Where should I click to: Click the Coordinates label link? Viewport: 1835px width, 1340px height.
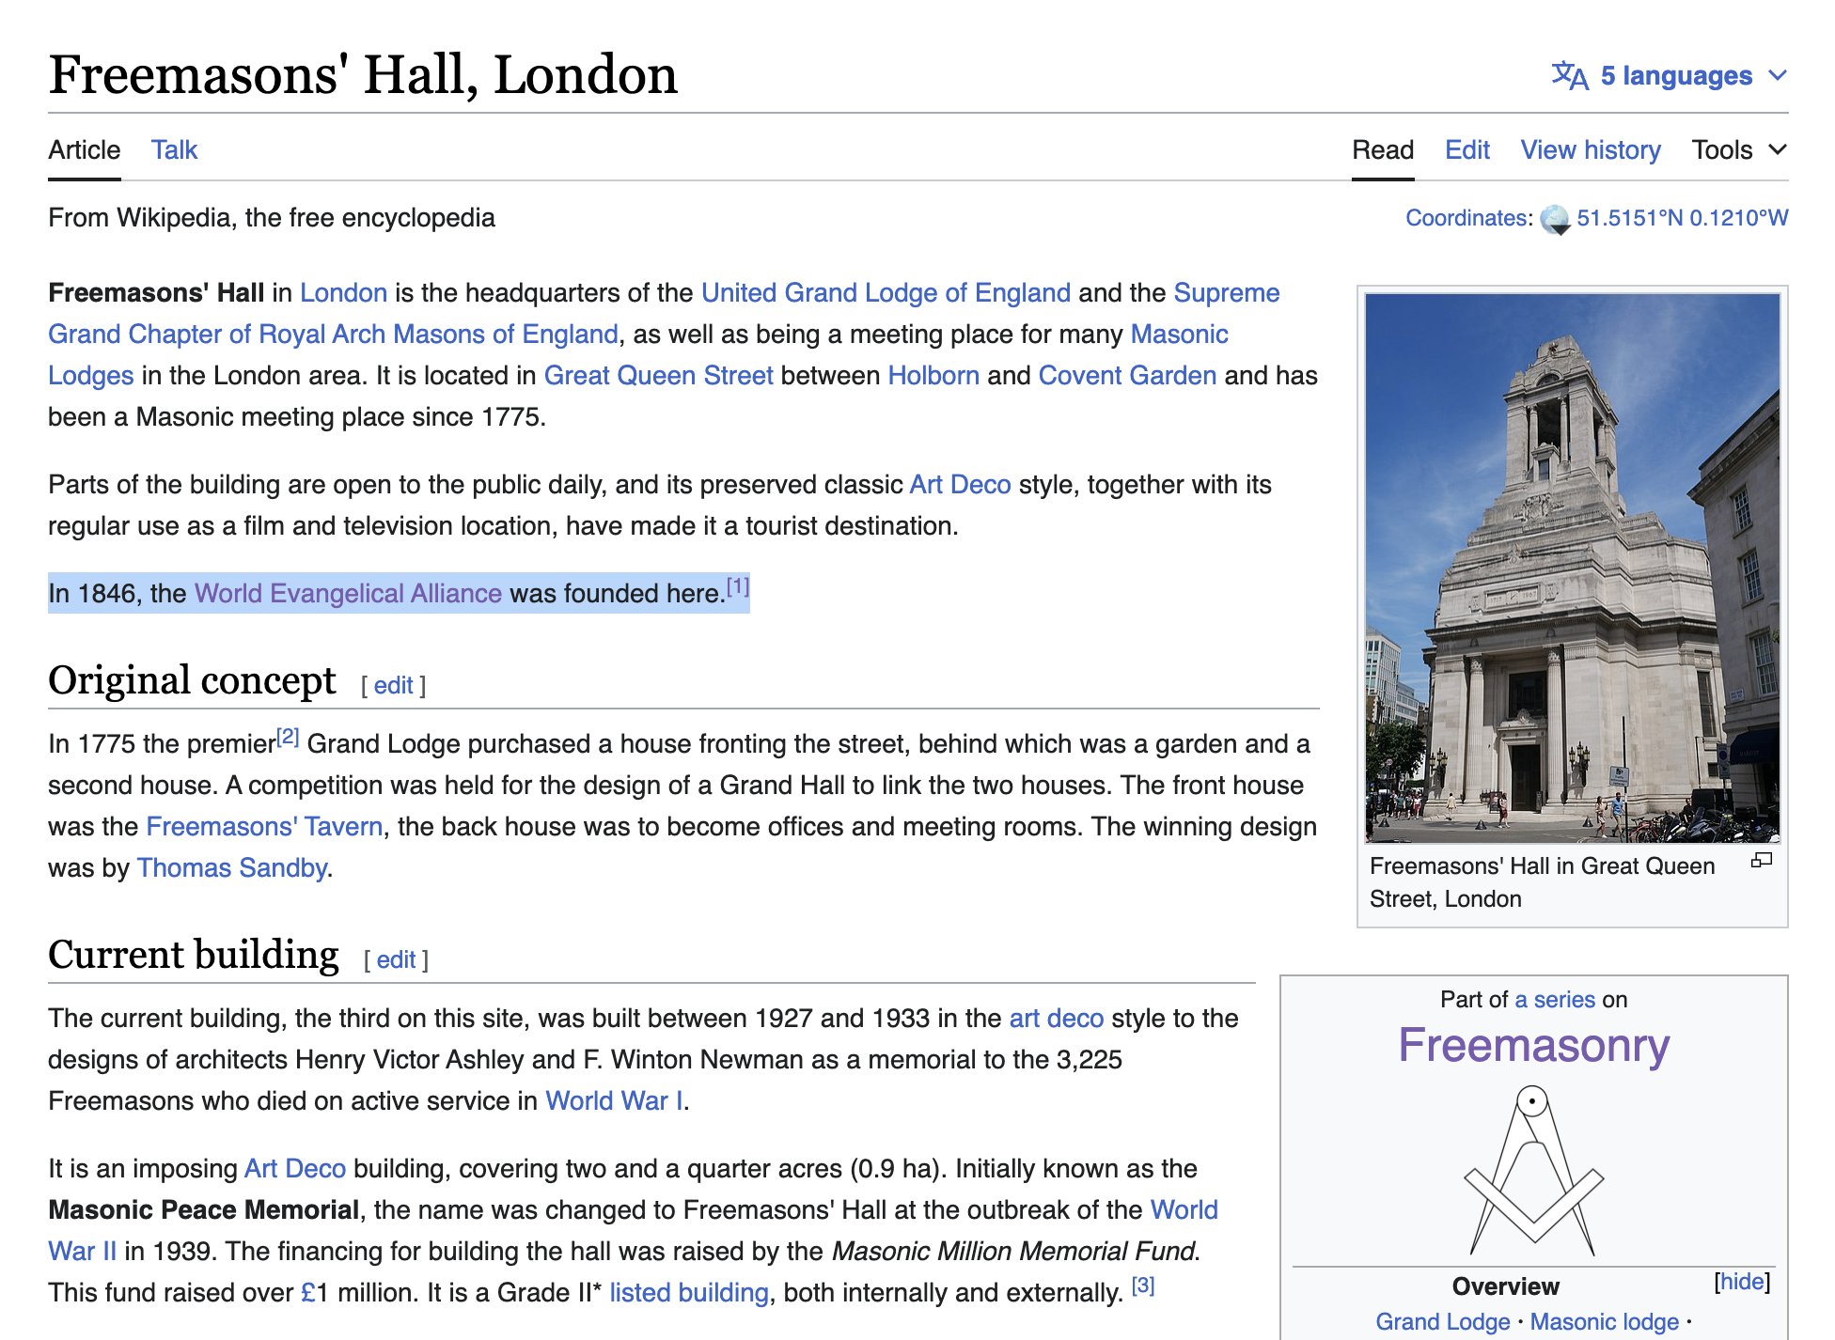pos(1467,218)
